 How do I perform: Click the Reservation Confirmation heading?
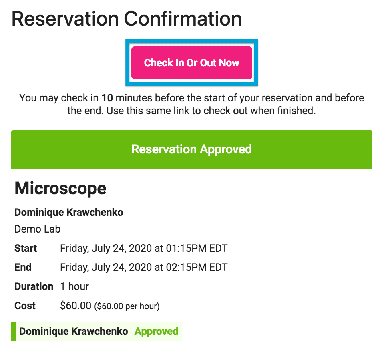point(127,18)
